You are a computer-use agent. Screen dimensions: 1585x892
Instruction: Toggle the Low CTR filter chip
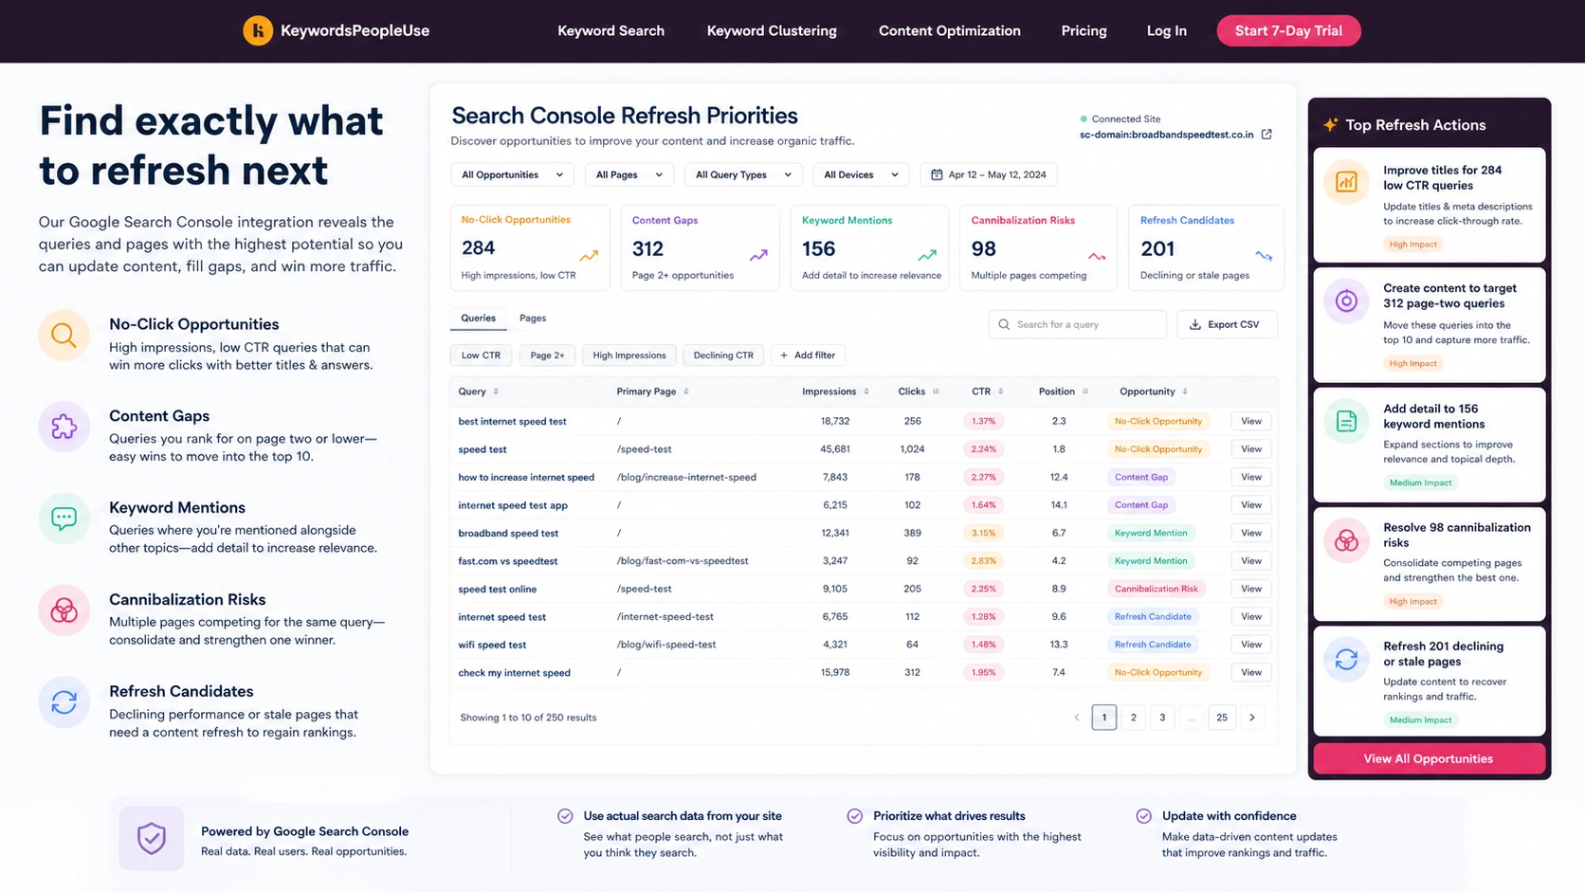coord(481,355)
